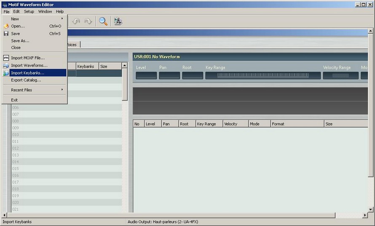
Task: Click the Keybanks column header
Action: (x=87, y=66)
